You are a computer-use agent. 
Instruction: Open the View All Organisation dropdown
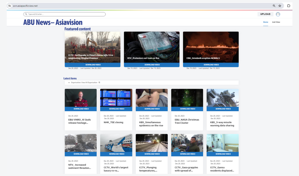[x=84, y=83]
